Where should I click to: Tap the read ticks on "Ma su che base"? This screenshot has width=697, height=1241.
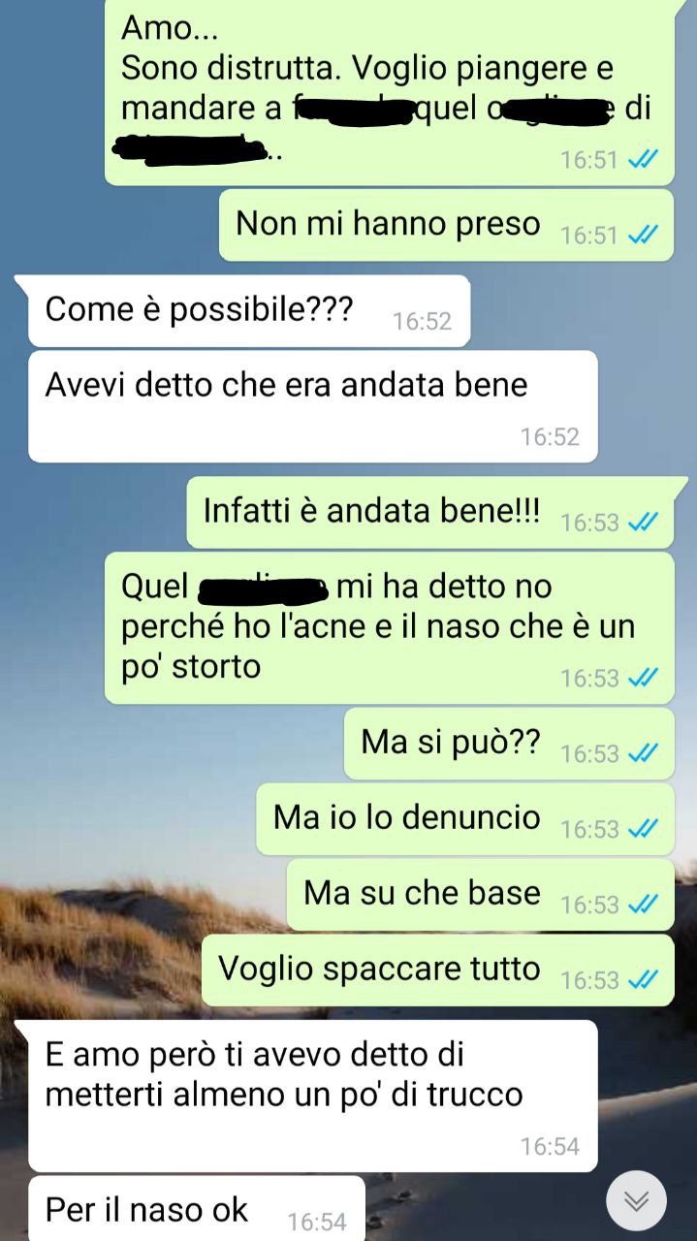point(643,904)
